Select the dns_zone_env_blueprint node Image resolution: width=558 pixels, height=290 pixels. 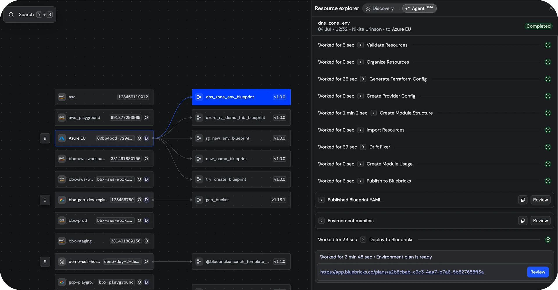241,97
